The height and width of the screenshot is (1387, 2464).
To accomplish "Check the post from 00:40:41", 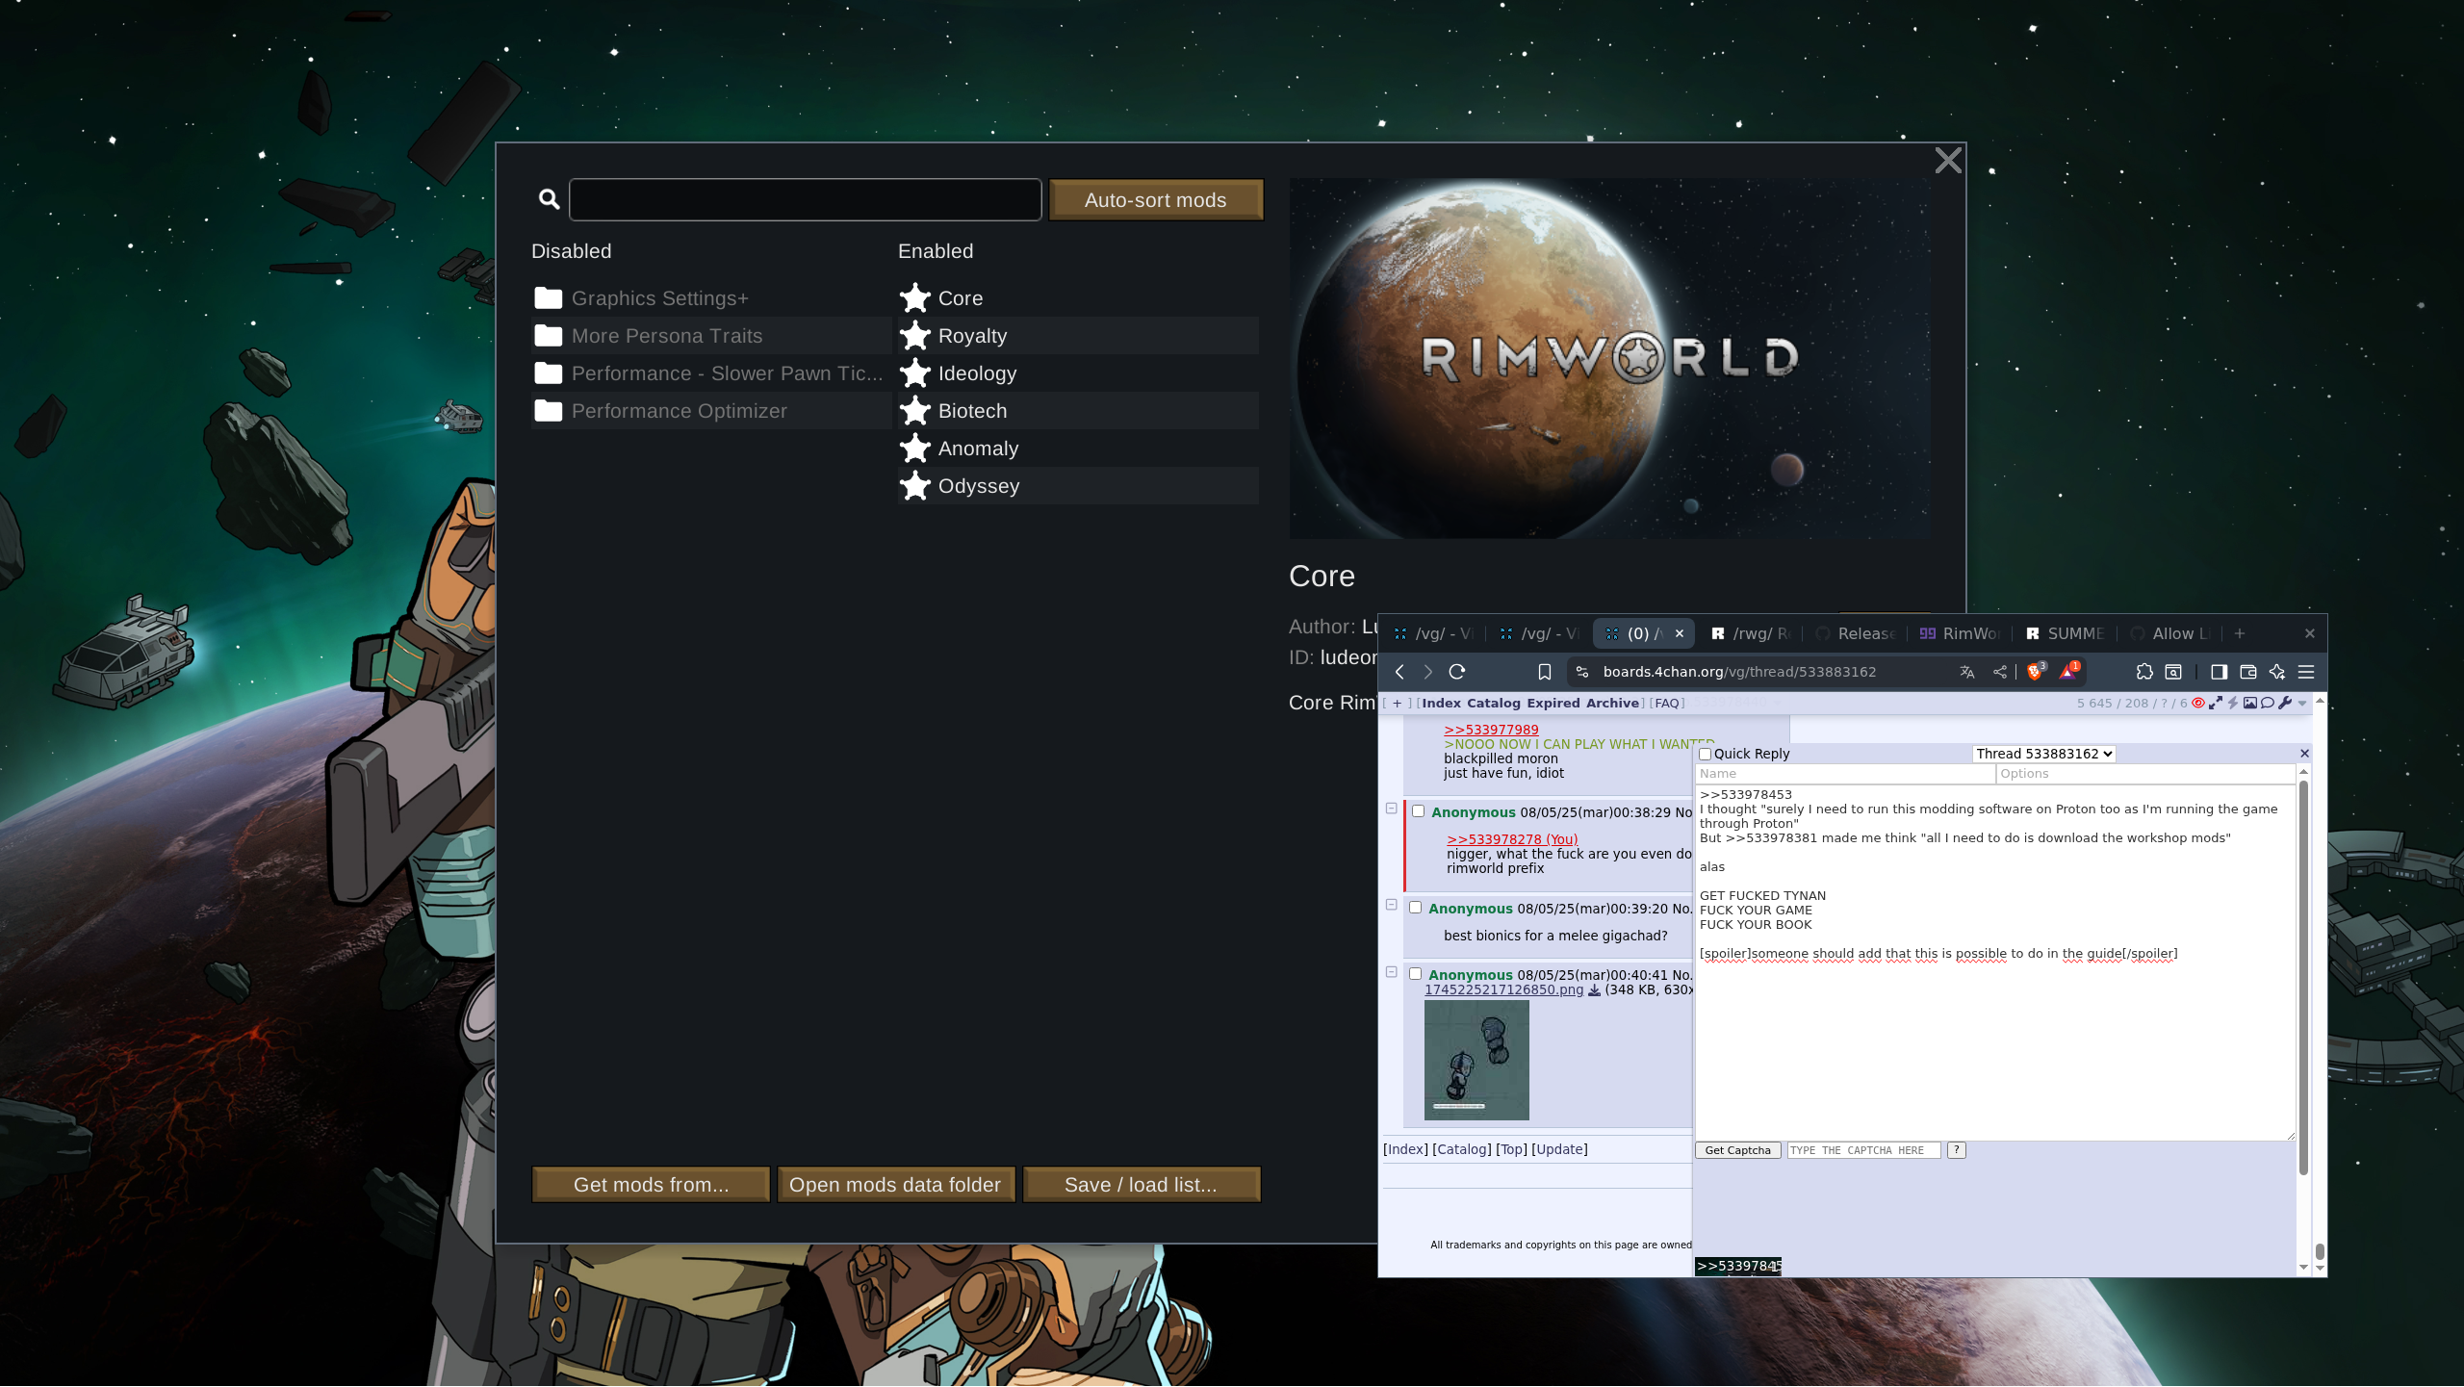I will pos(1415,973).
